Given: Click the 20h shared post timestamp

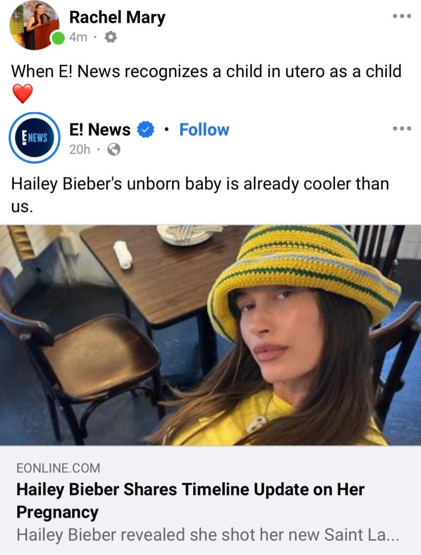Looking at the screenshot, I should (x=80, y=150).
